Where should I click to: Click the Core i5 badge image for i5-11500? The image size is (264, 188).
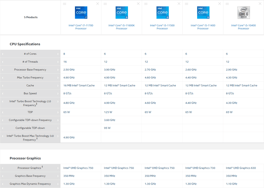[x=163, y=12]
